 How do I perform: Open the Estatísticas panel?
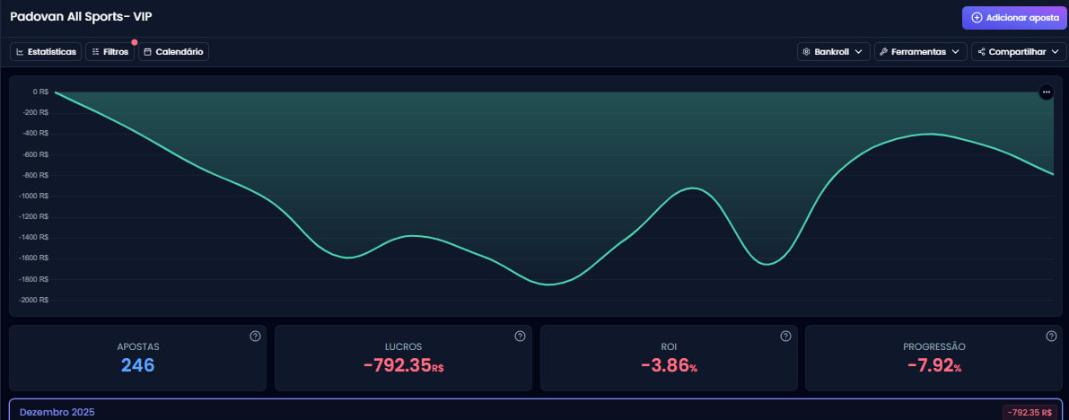(47, 52)
